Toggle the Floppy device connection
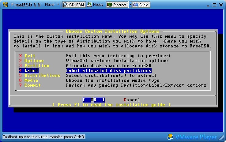The image size is (226, 142). tap(95, 5)
